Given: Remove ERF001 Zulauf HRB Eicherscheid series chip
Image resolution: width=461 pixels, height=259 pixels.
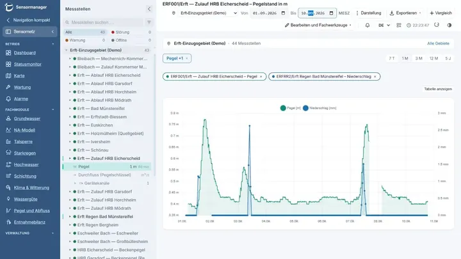Looking at the screenshot, I should (x=261, y=77).
